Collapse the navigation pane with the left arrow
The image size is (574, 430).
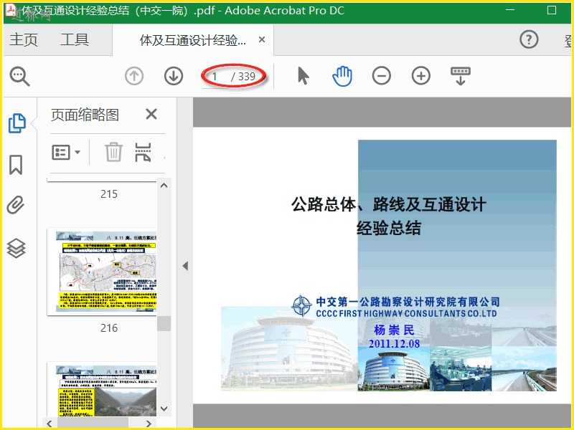(x=185, y=266)
